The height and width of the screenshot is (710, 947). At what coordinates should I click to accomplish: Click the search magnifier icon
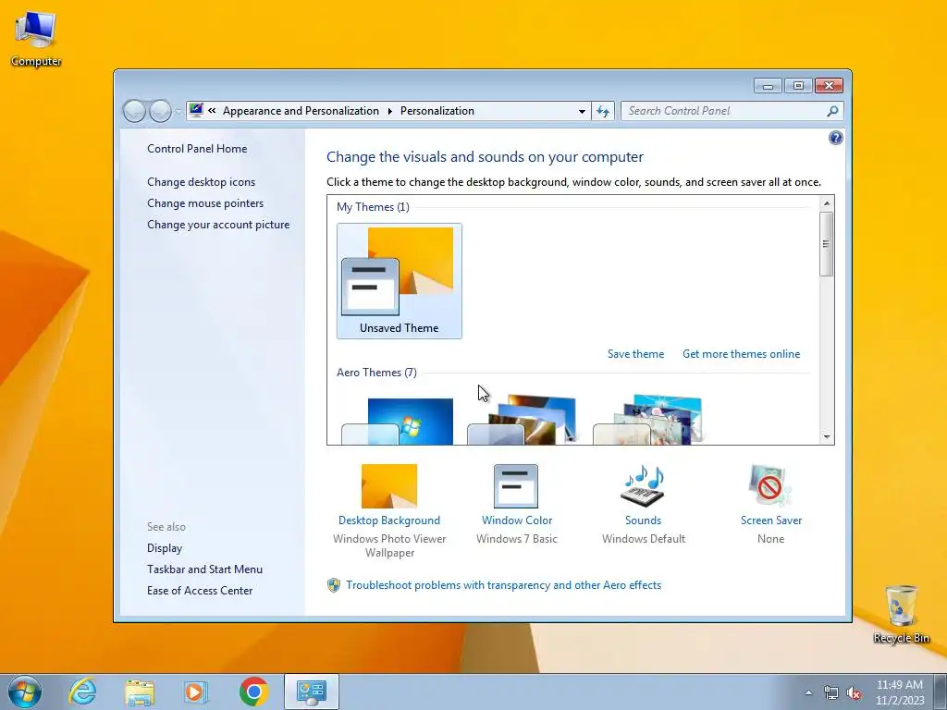[832, 111]
